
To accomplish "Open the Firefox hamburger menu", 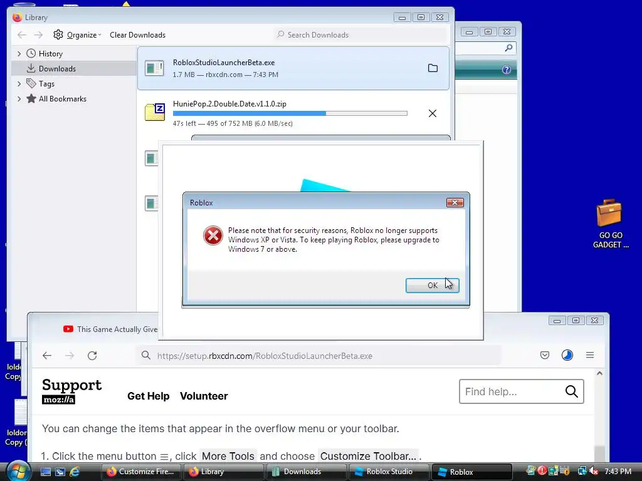I will (589, 355).
